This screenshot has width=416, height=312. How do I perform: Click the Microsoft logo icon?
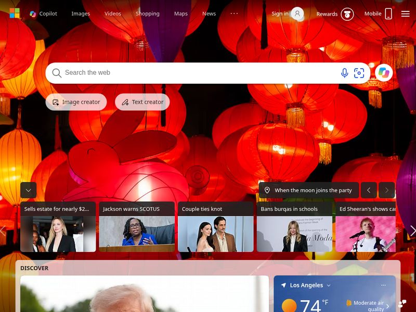point(15,13)
